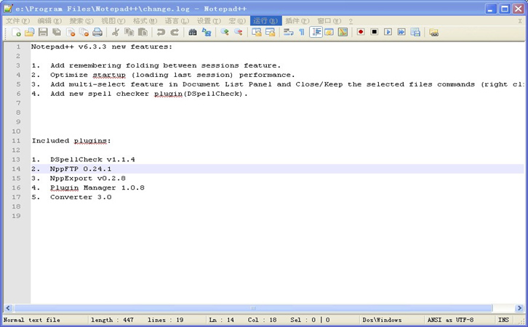Open Find with the binoculars icon
Image resolution: width=528 pixels, height=327 pixels.
click(193, 33)
